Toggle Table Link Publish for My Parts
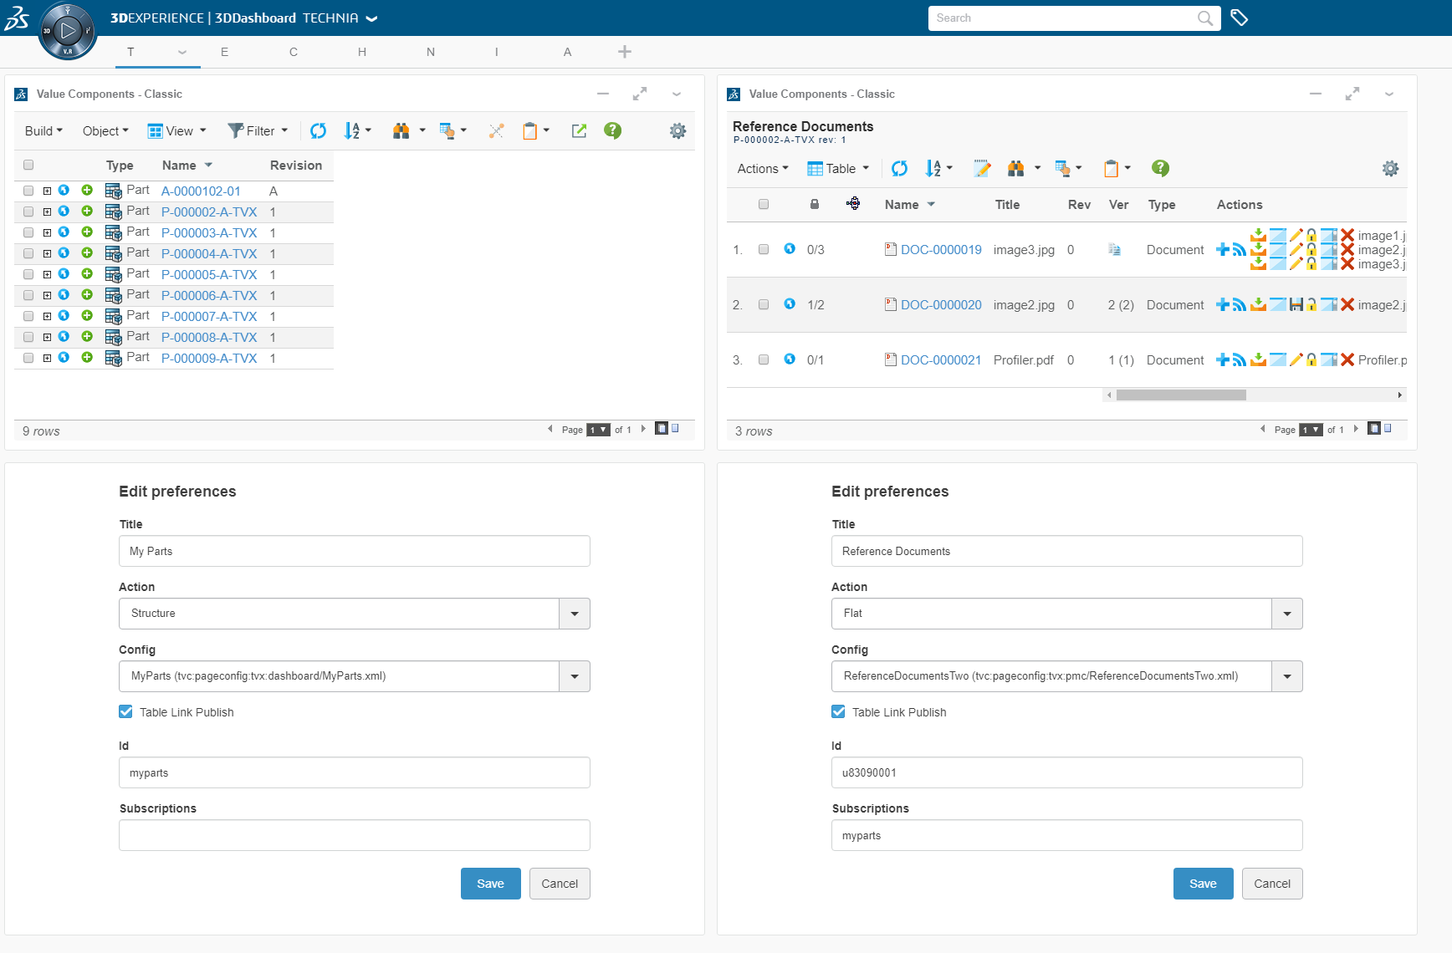 point(126,712)
